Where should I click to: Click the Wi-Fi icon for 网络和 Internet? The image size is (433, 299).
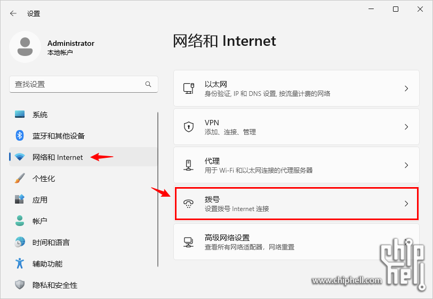point(20,157)
